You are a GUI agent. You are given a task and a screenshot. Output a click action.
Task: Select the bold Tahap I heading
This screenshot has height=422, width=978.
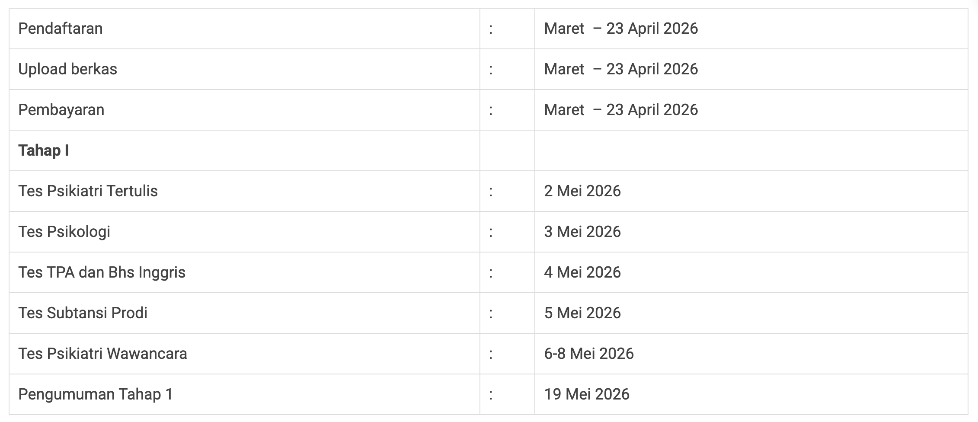pos(43,150)
